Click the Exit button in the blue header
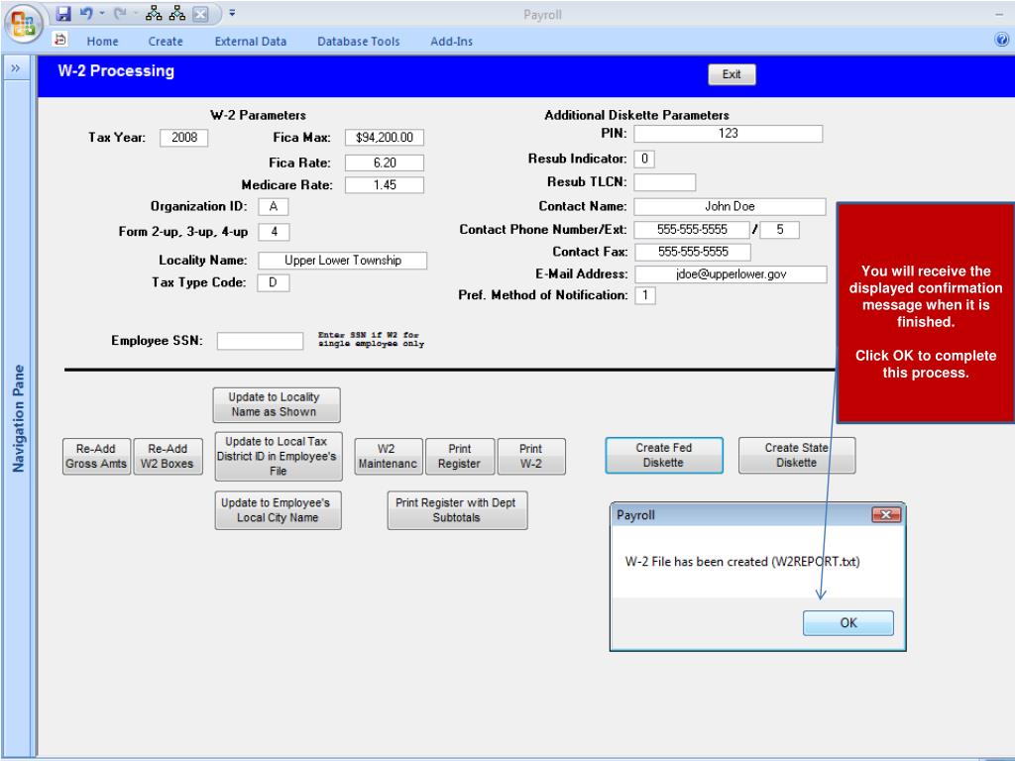The image size is (1015, 761). click(x=732, y=74)
